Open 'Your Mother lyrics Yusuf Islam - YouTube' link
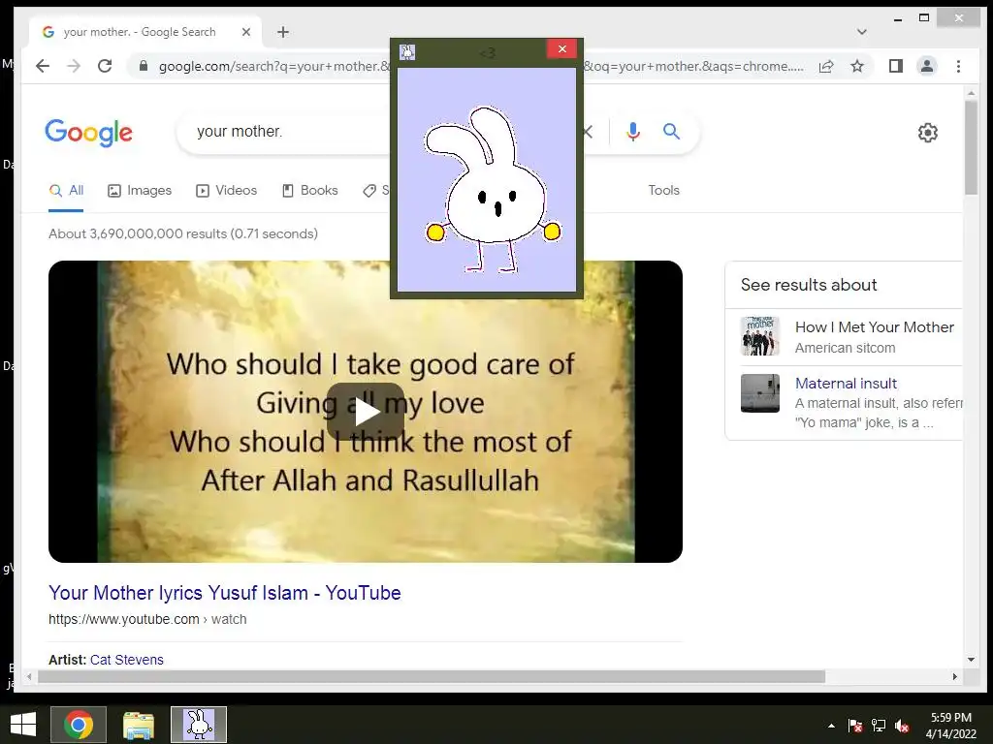This screenshot has height=744, width=993. pos(225,593)
